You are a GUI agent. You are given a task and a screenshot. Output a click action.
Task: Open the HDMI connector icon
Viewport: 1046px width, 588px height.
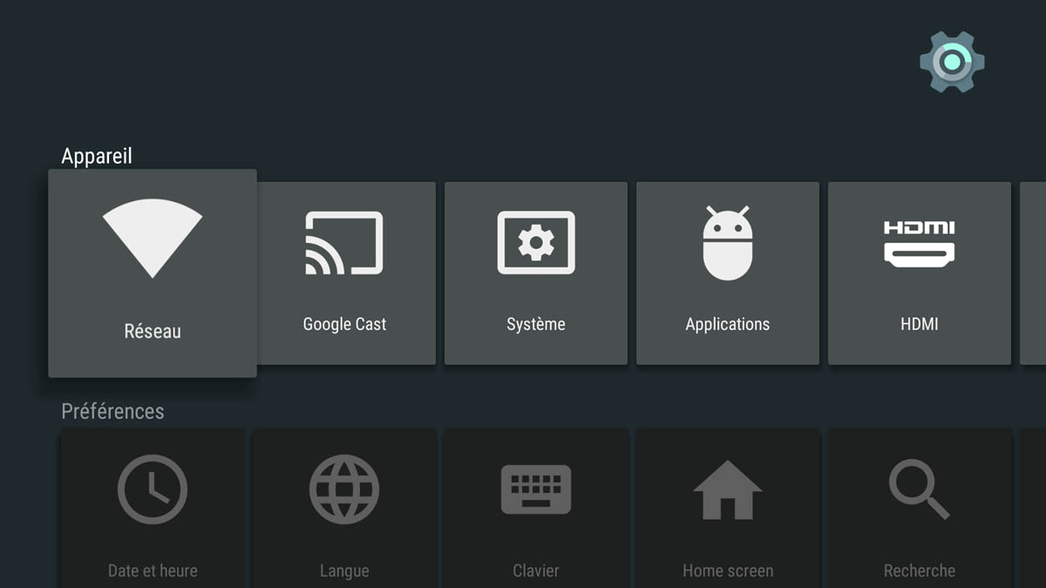(x=920, y=243)
